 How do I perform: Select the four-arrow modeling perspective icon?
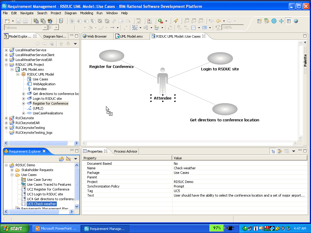pos(281,21)
